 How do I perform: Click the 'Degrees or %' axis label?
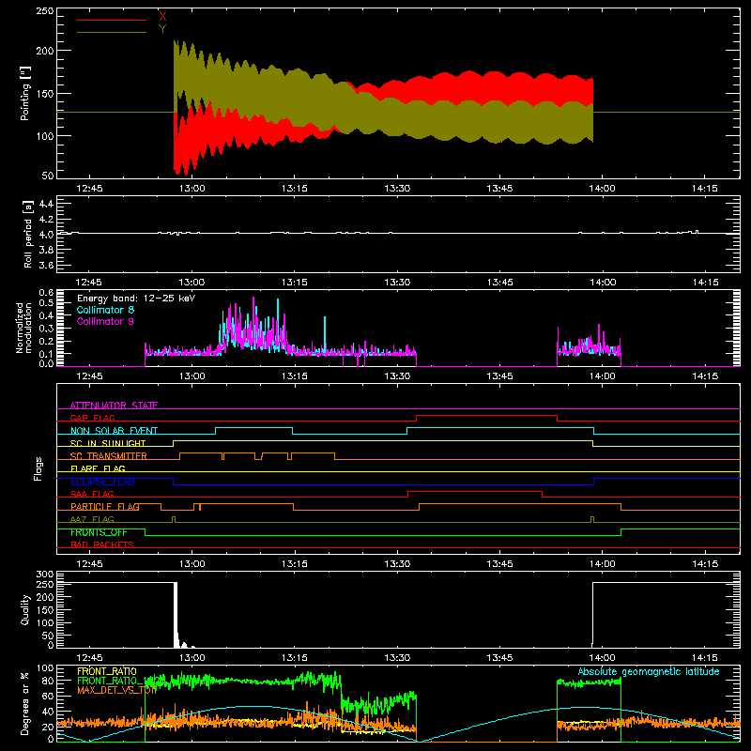pos(25,703)
